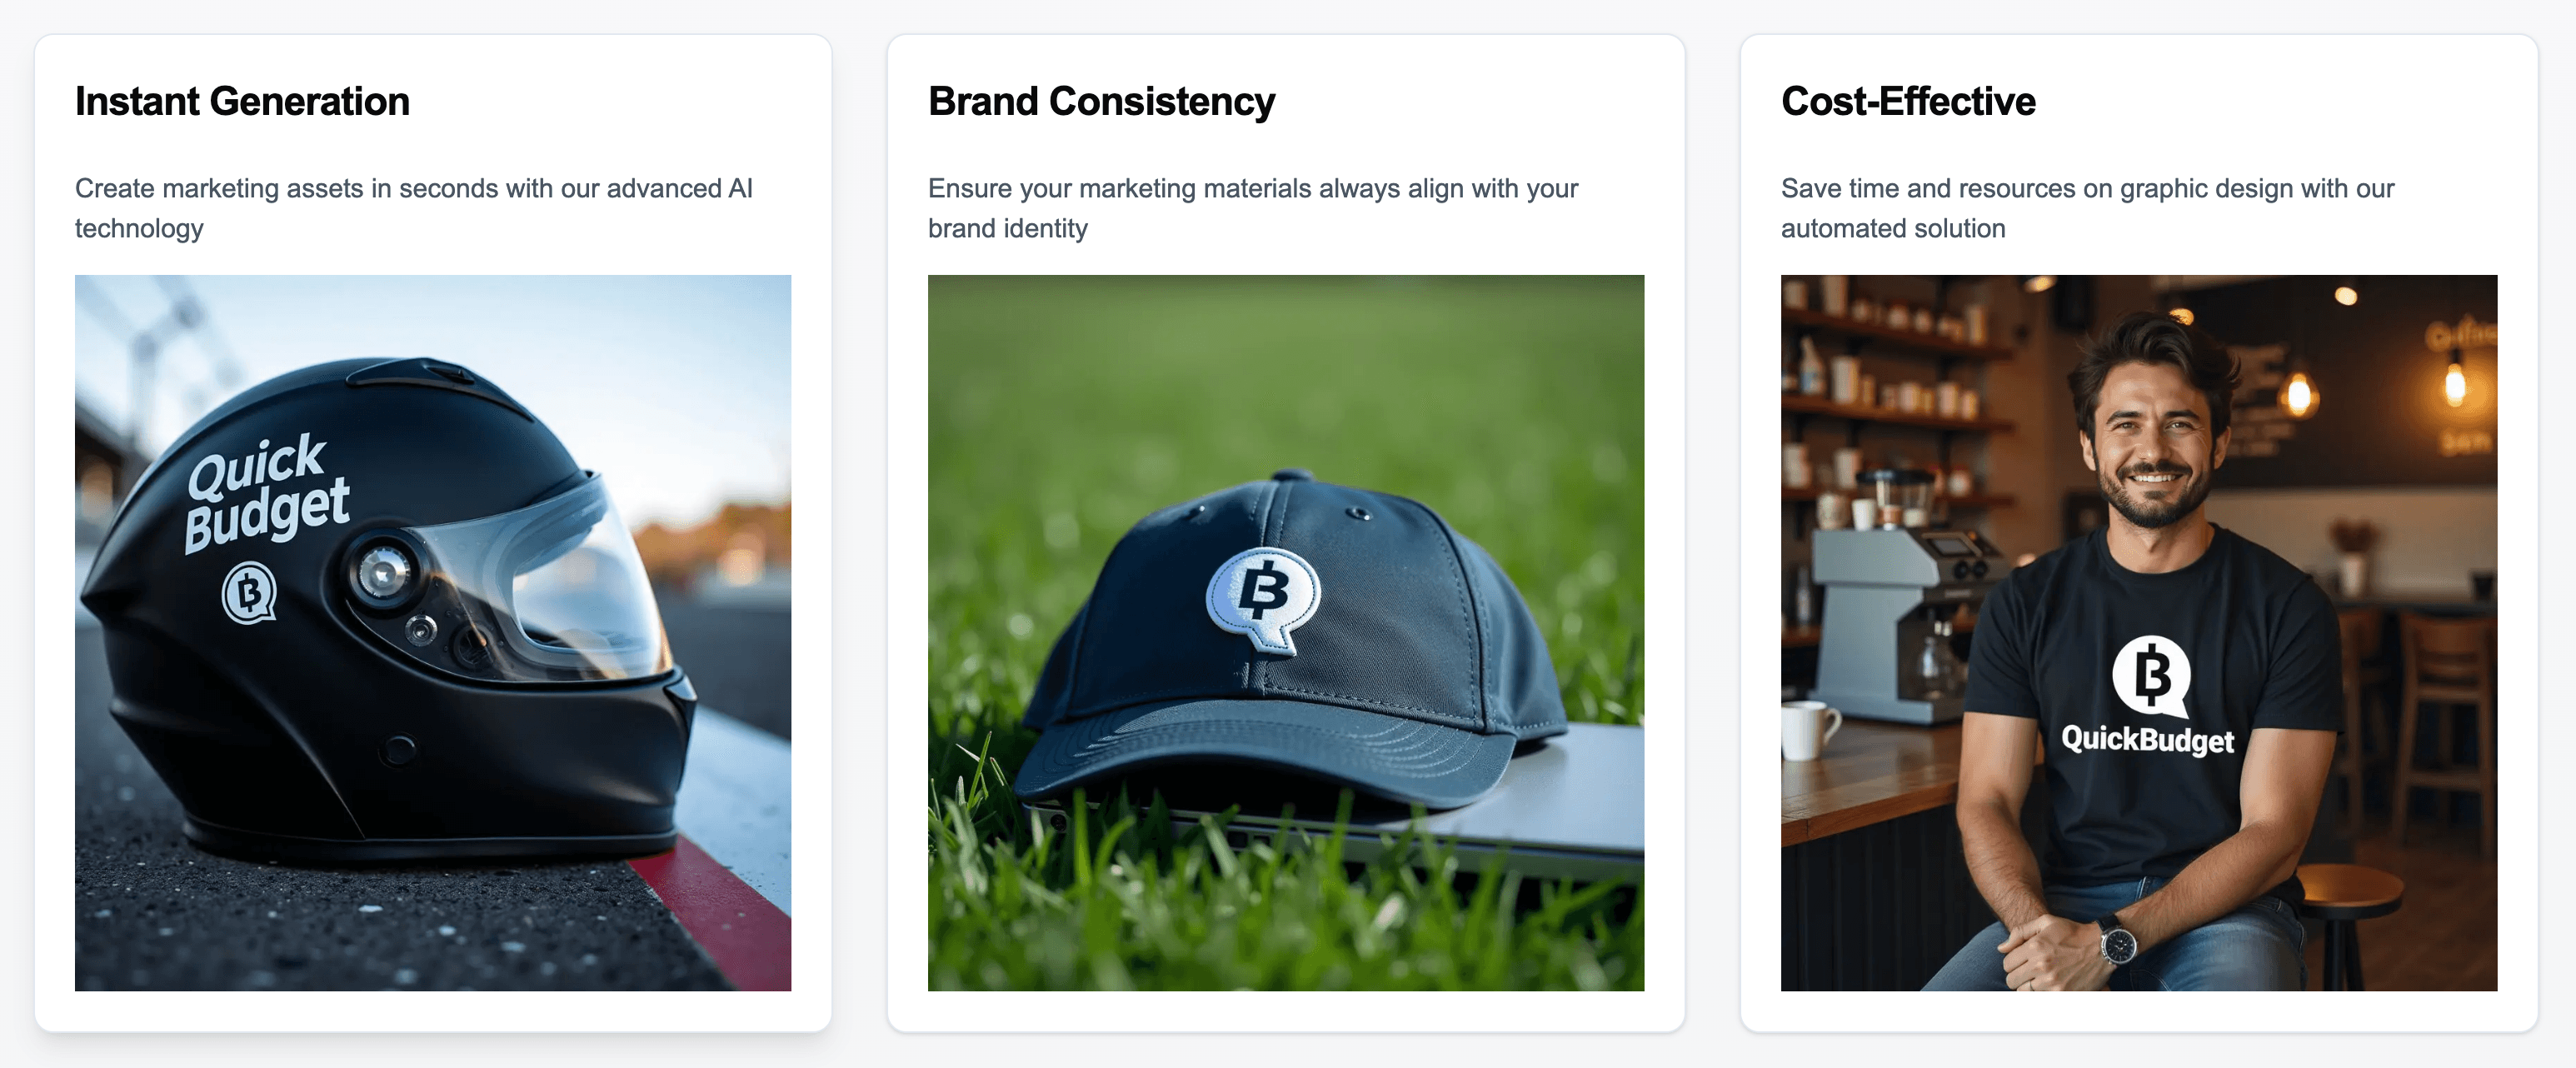
Task: Select the Instant Generation card heading
Action: 242,101
